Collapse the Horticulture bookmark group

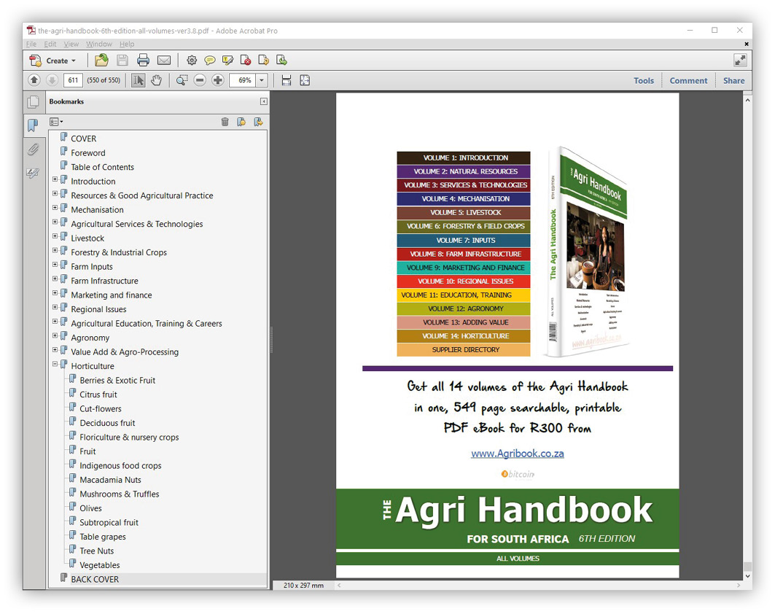(x=55, y=365)
